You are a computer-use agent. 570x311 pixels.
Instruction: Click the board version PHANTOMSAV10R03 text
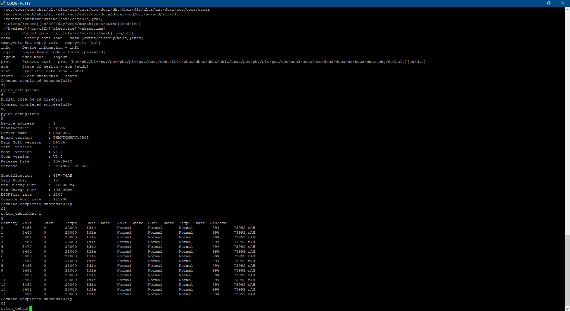tap(71, 138)
